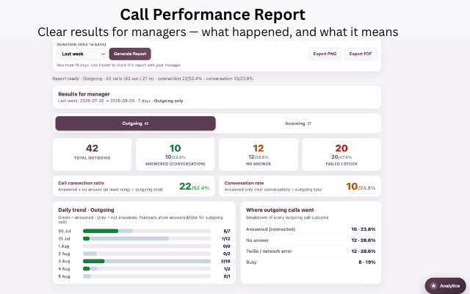Click the Answered (connected) outcome row

(311, 229)
